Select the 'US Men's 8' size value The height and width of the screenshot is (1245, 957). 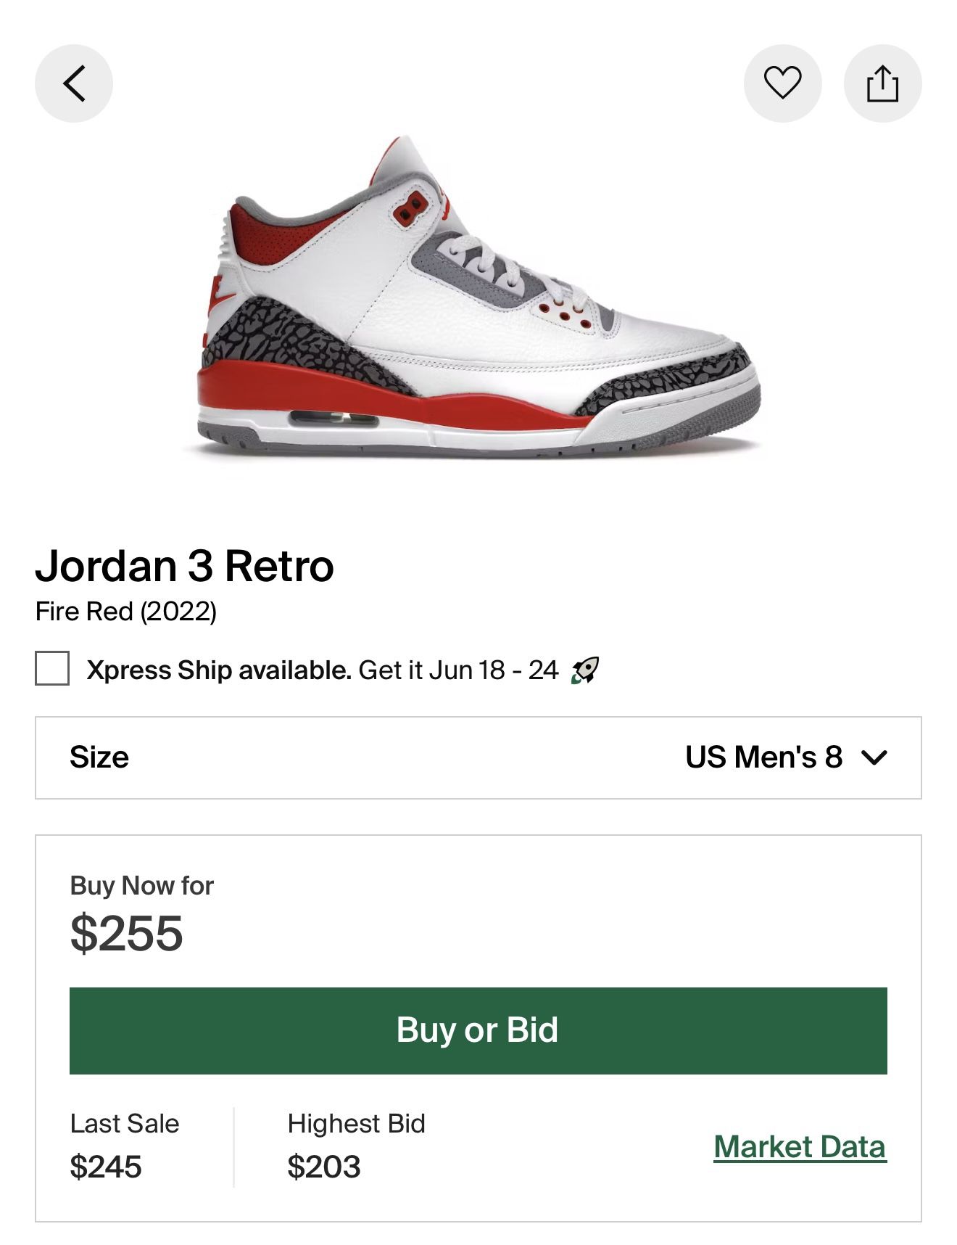pyautogui.click(x=763, y=757)
